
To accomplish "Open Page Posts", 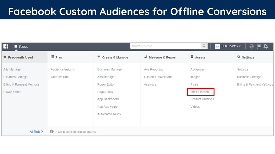I will 105,92.
